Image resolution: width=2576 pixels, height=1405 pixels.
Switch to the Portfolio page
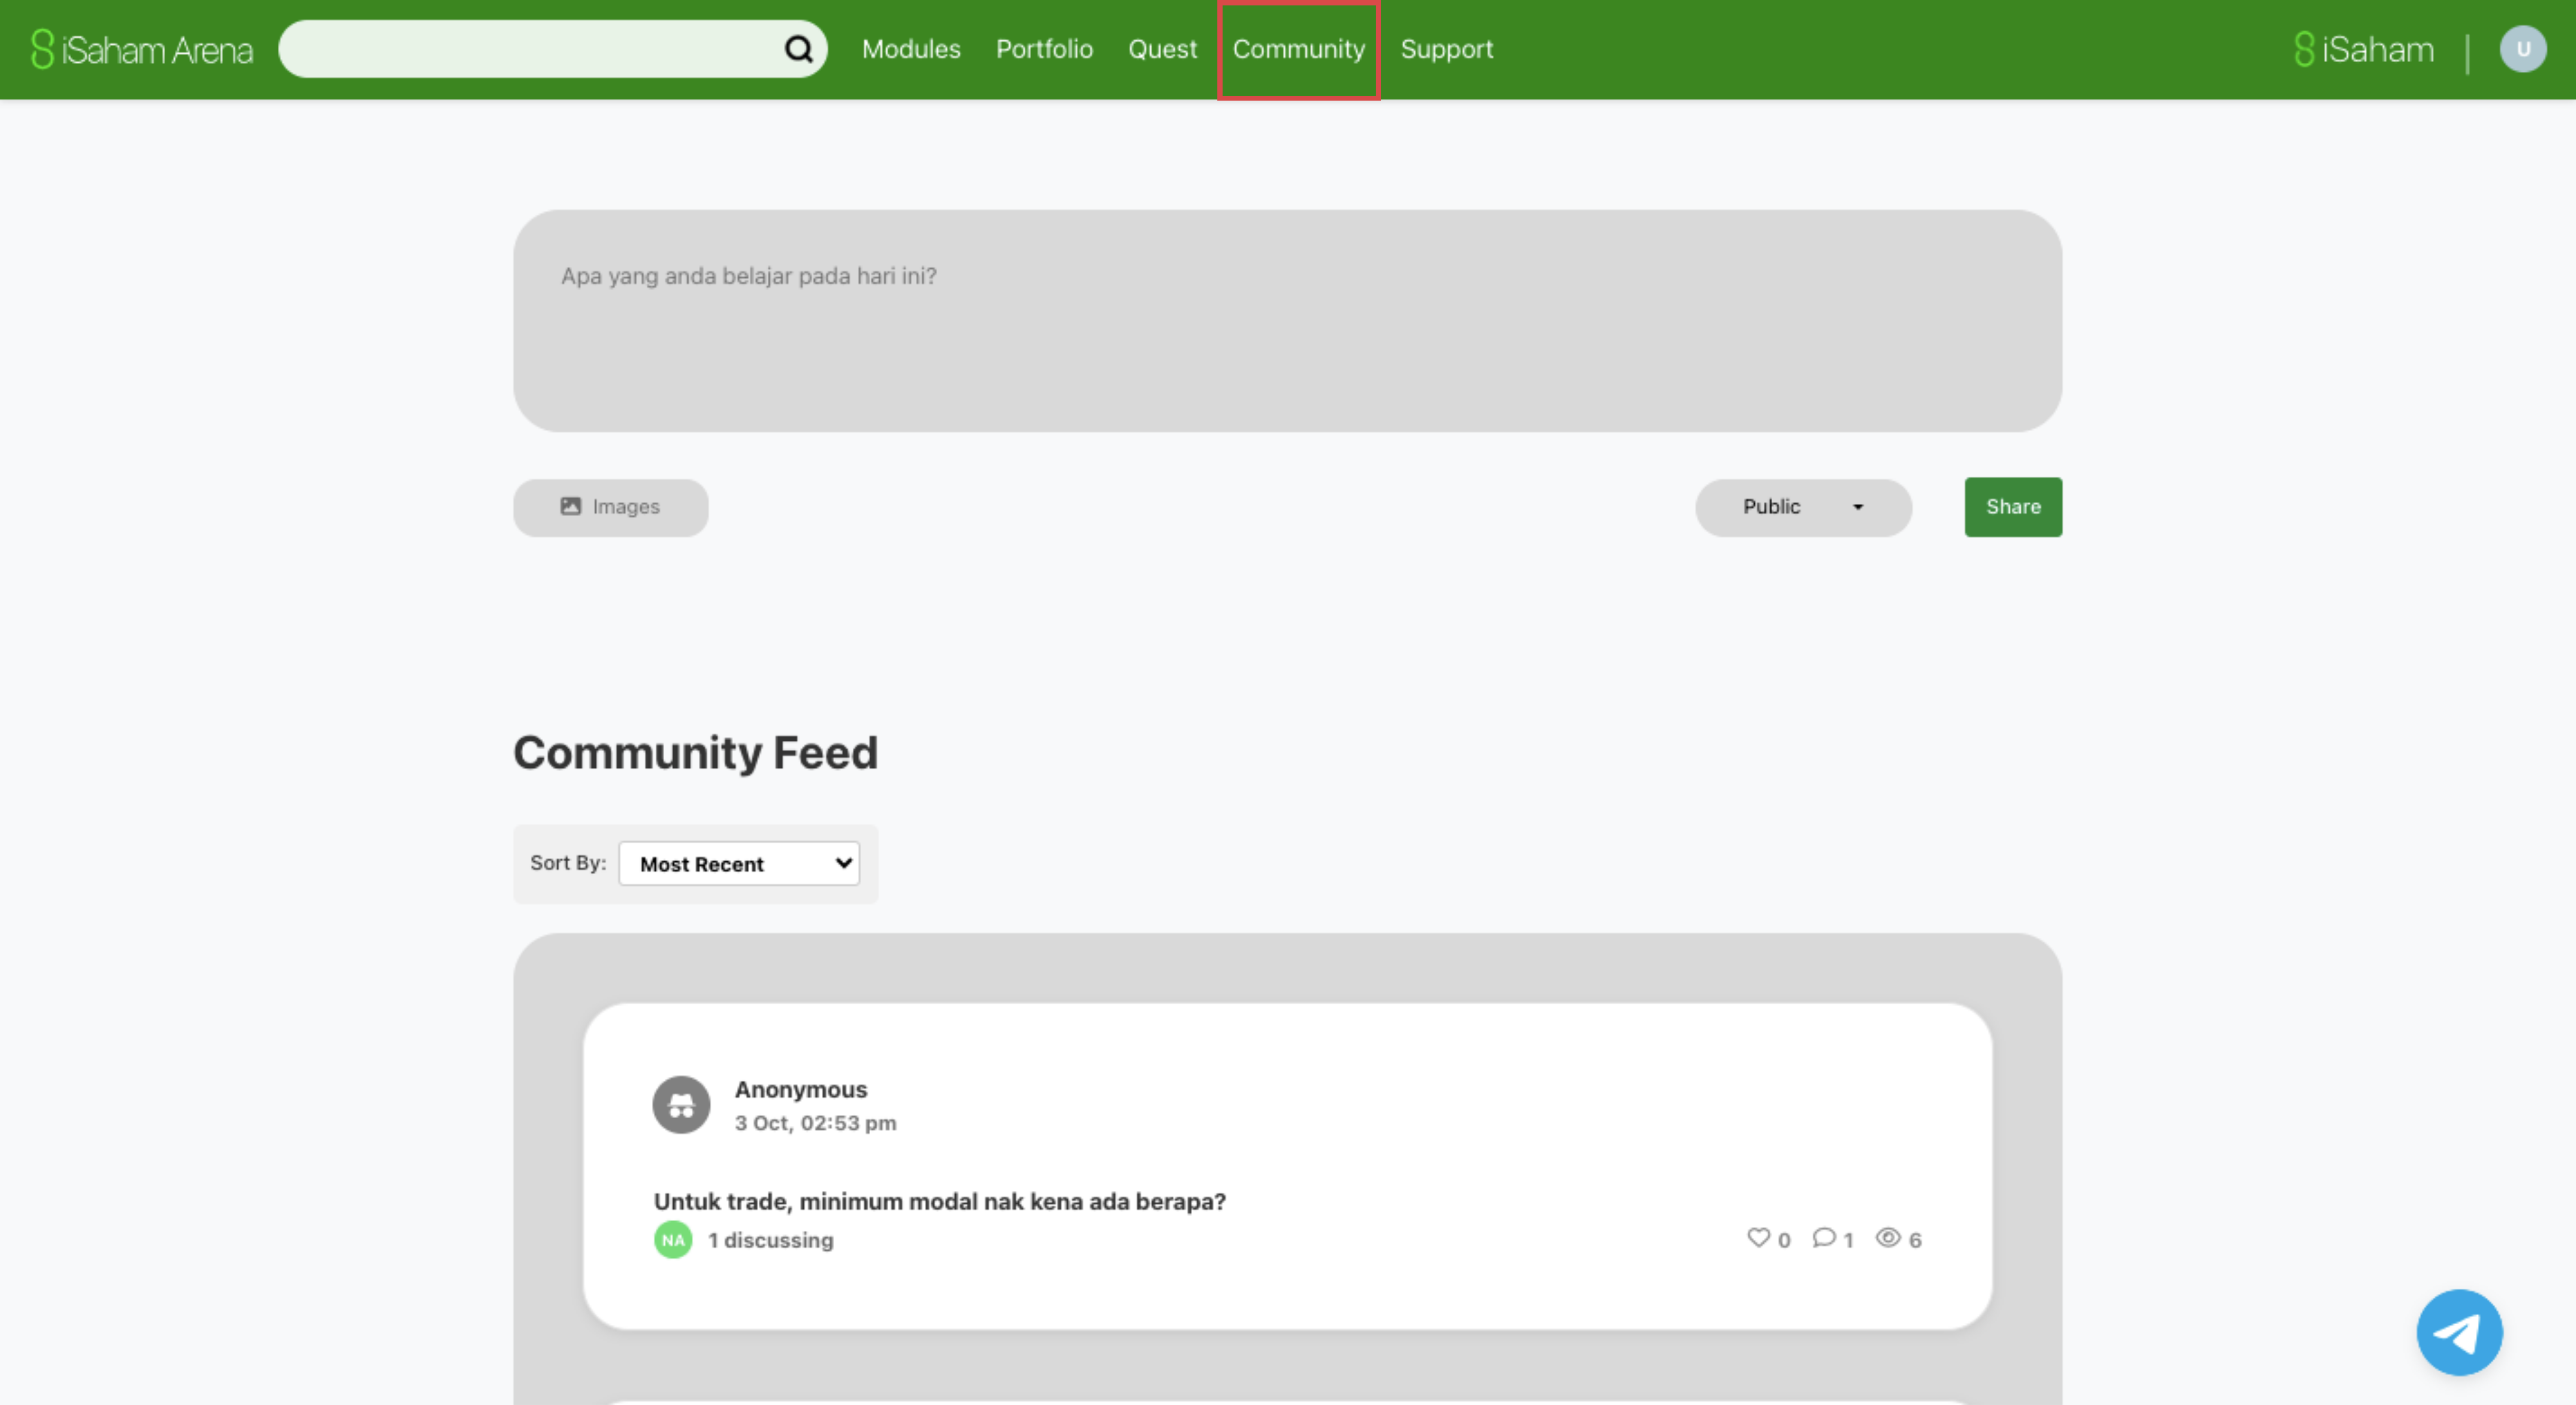[1044, 49]
